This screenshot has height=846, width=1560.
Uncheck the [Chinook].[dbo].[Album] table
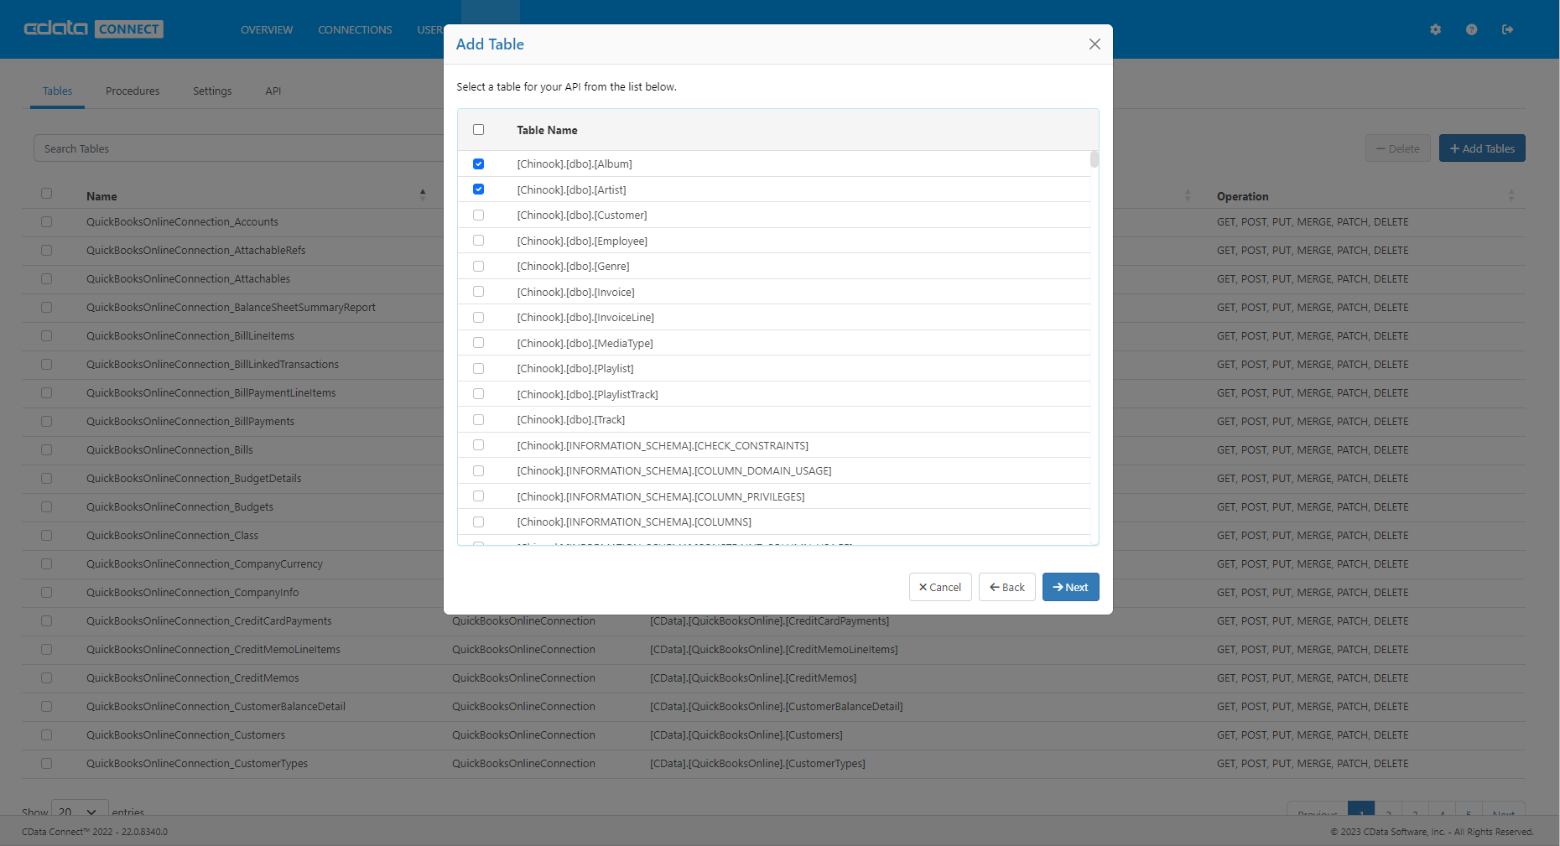coord(479,163)
